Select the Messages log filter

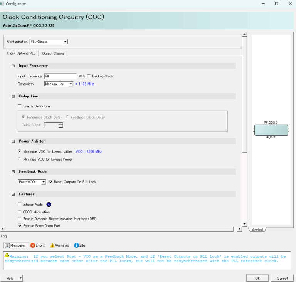click(15, 245)
